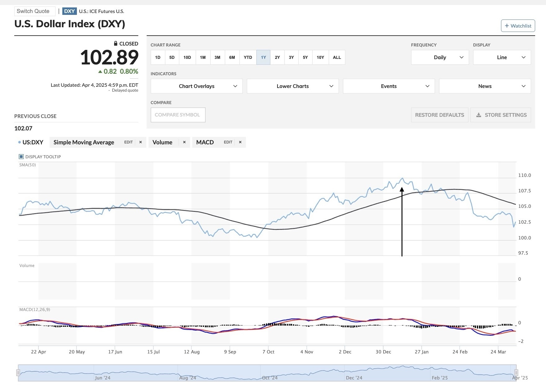
Task: Select the 2Y chart range
Action: click(x=277, y=57)
